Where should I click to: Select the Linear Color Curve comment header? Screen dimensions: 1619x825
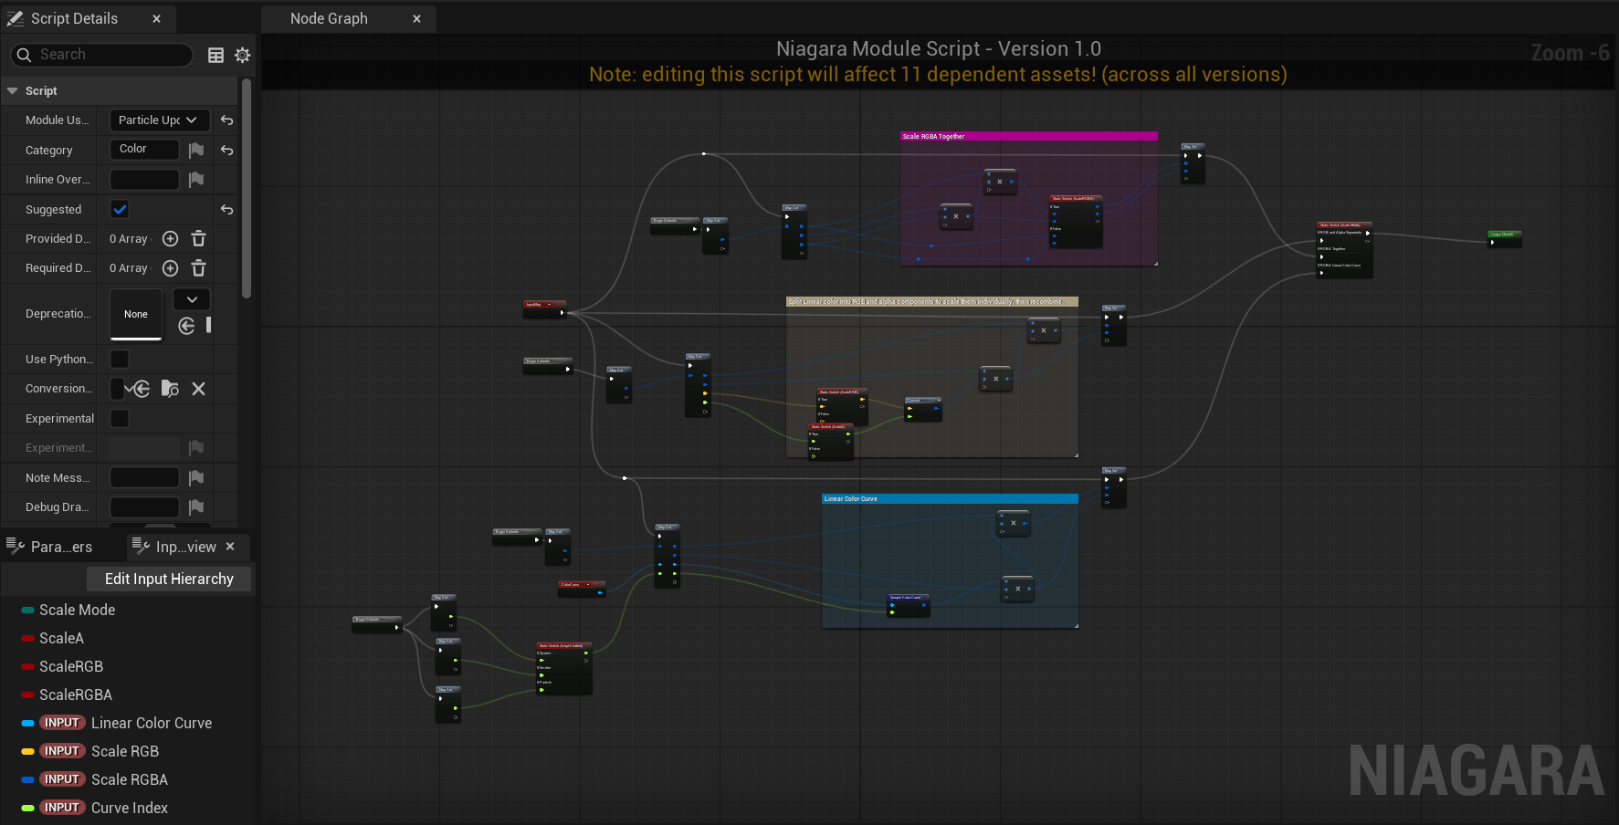click(950, 498)
